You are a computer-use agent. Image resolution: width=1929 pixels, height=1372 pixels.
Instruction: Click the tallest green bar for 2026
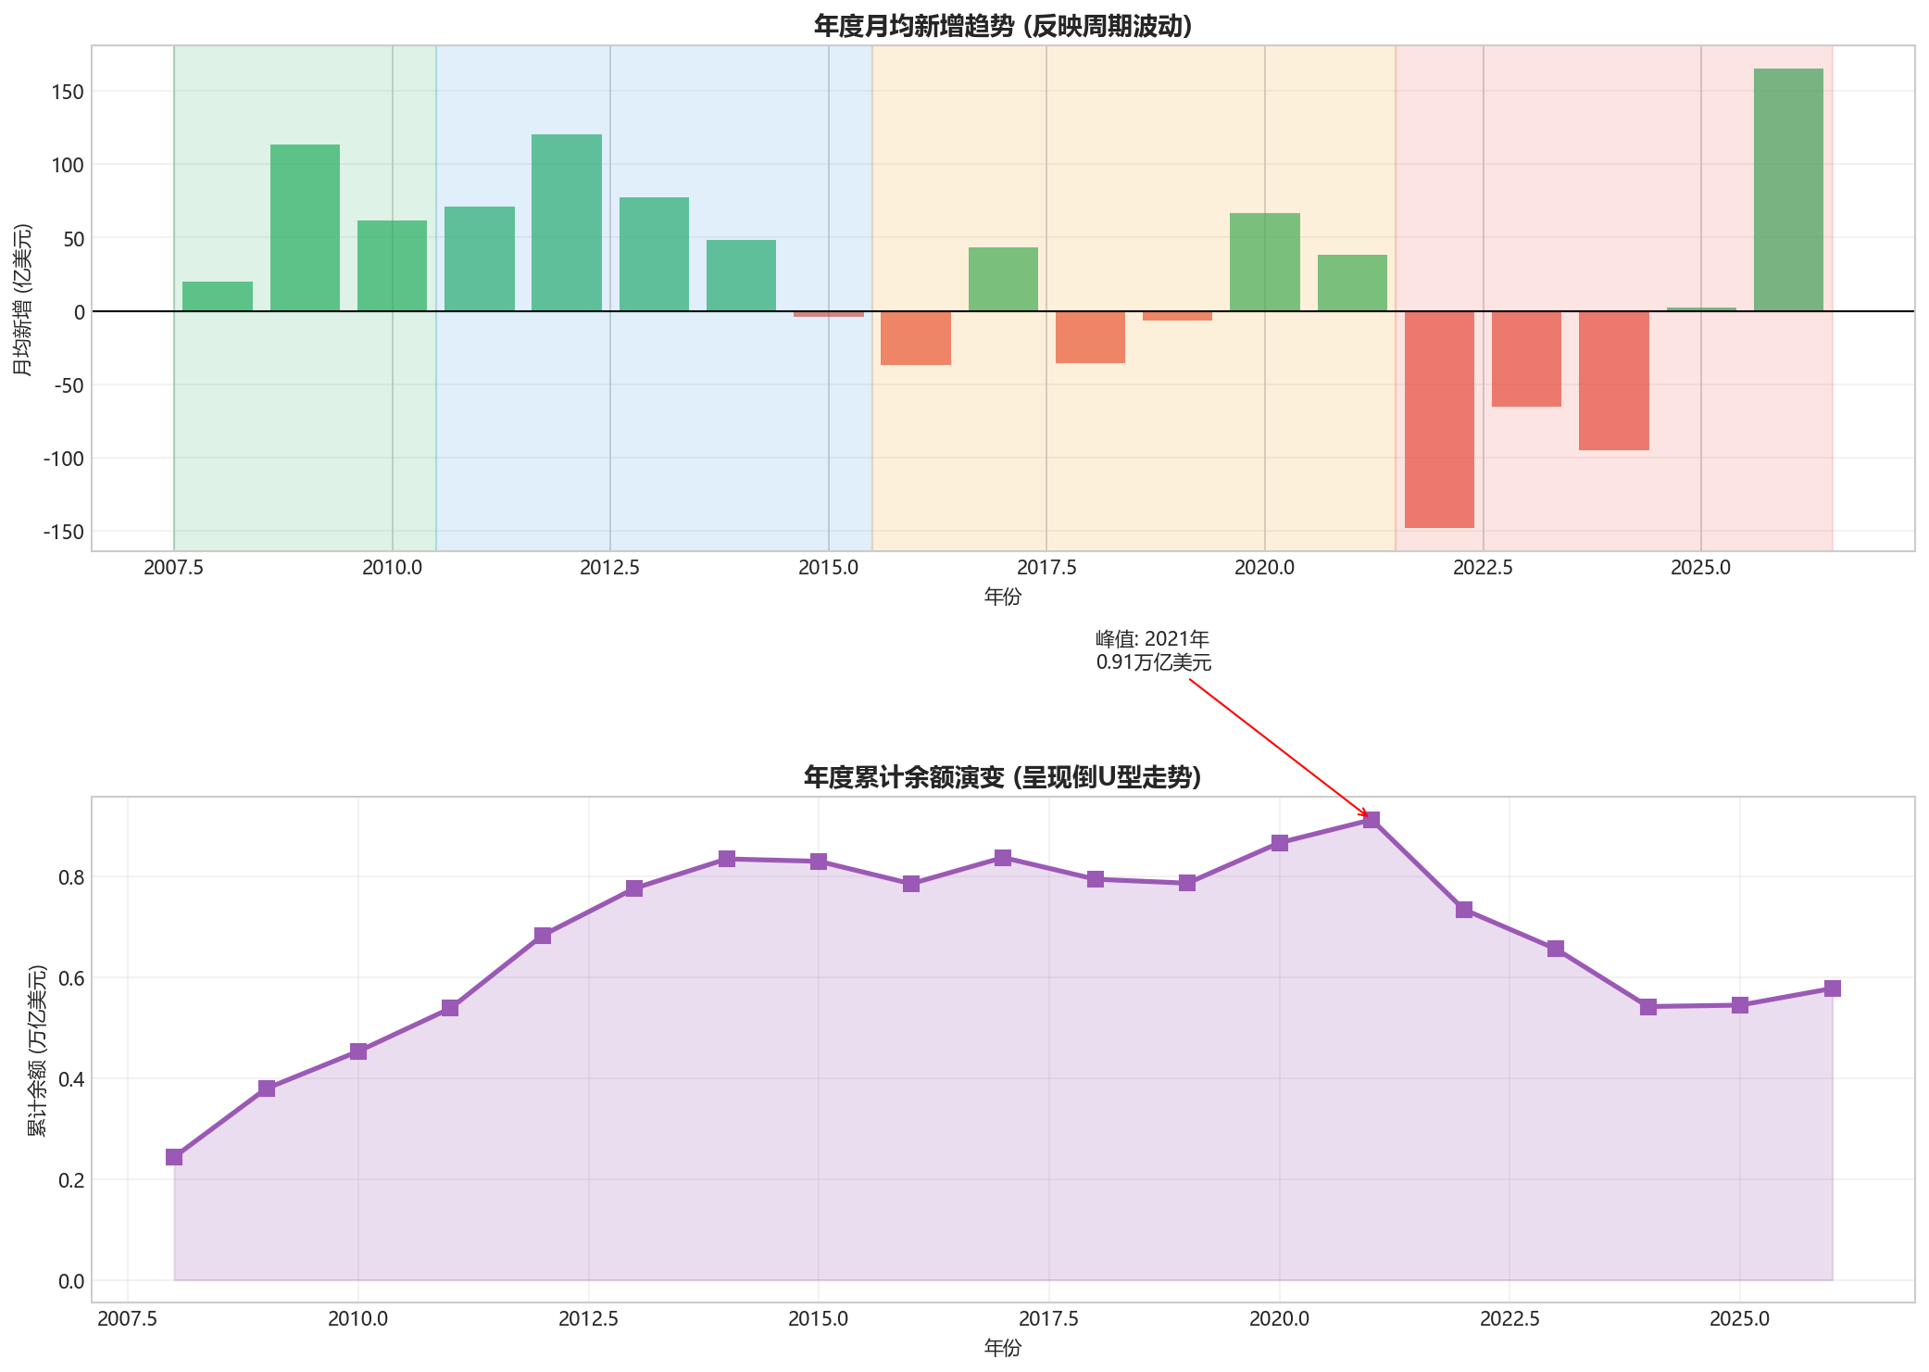pyautogui.click(x=1787, y=190)
